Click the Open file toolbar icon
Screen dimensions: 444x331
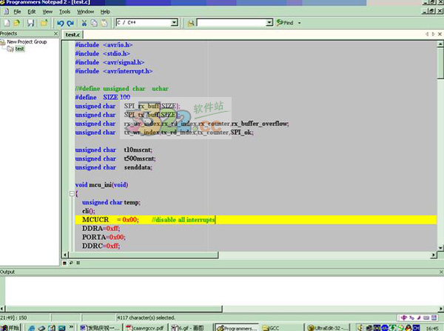tap(16, 23)
